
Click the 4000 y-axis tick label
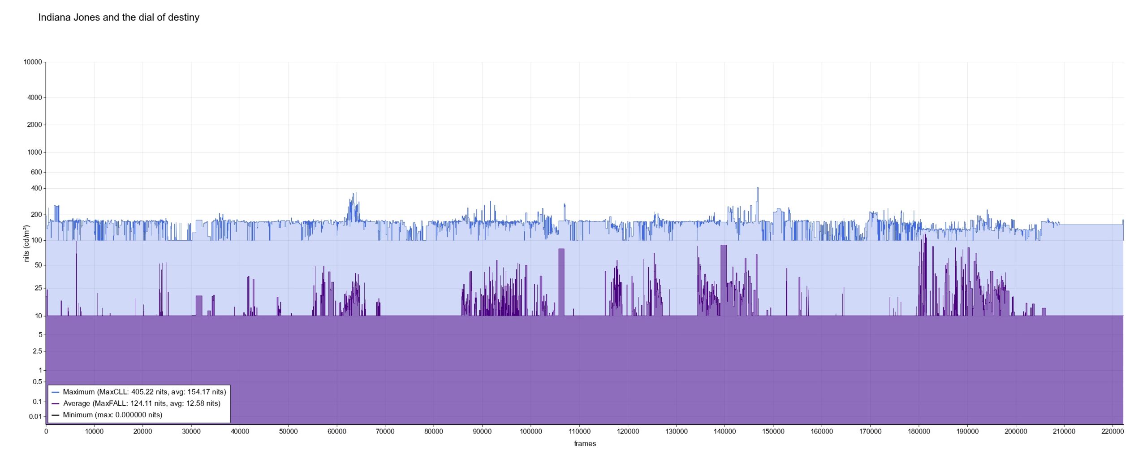click(34, 98)
